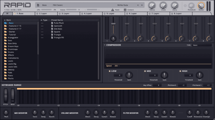This screenshot has height=120, width=215.
Task: Turn the Vibrato knob
Action: tap(152, 6)
